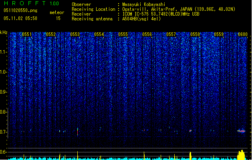Image resolution: width=252 pixels, height=160 pixels.
Task: Click the 0.7 kHz axis label
Action: tap(4, 132)
